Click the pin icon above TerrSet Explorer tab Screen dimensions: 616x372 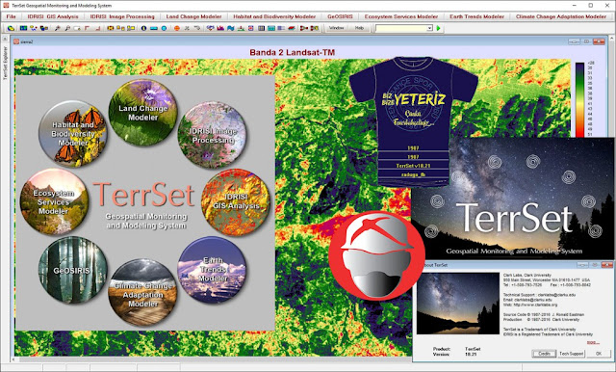(x=5, y=39)
